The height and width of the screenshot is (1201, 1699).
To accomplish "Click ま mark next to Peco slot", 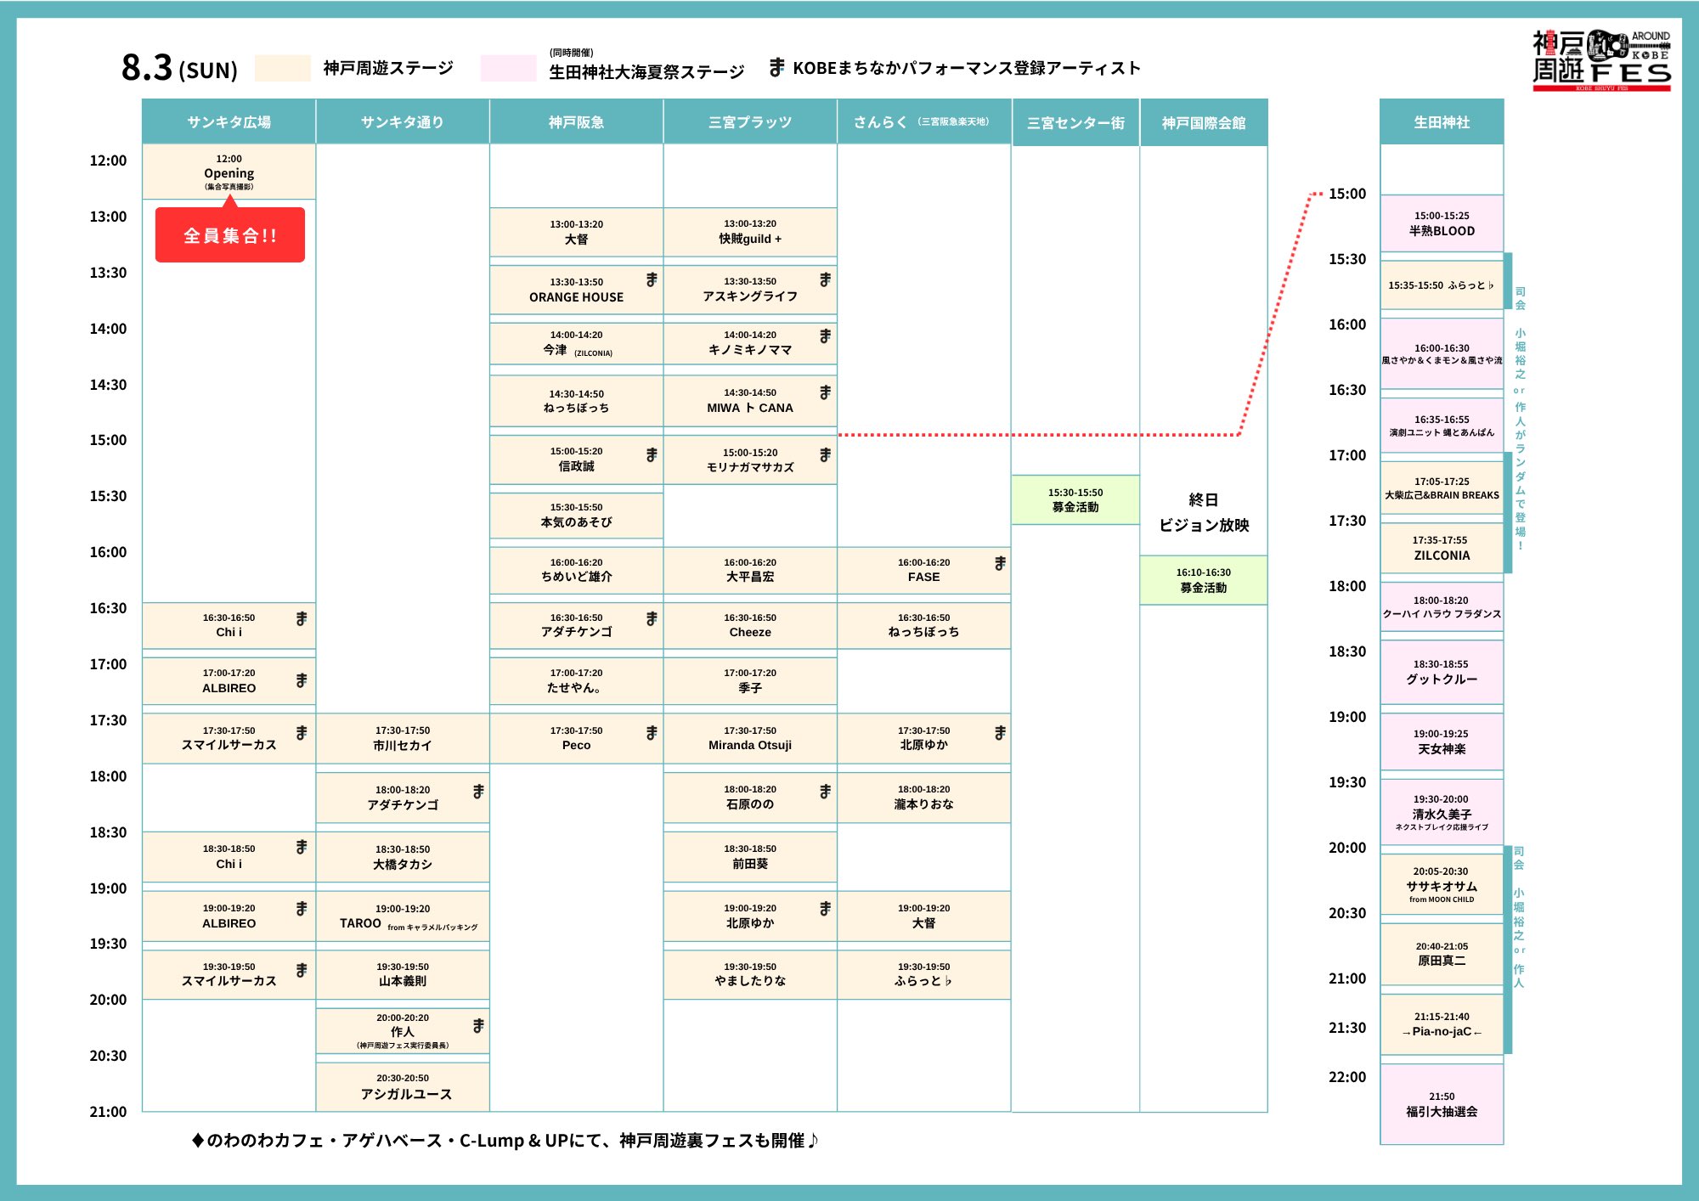I will click(652, 732).
